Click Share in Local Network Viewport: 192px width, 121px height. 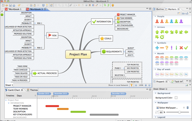point(118,85)
